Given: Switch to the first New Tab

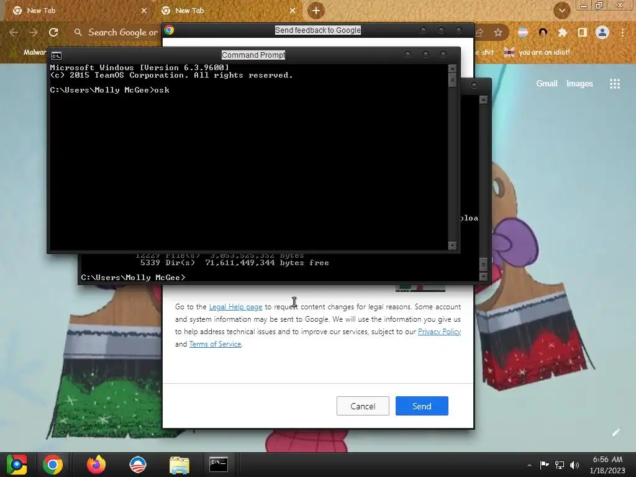Looking at the screenshot, I should (x=77, y=11).
